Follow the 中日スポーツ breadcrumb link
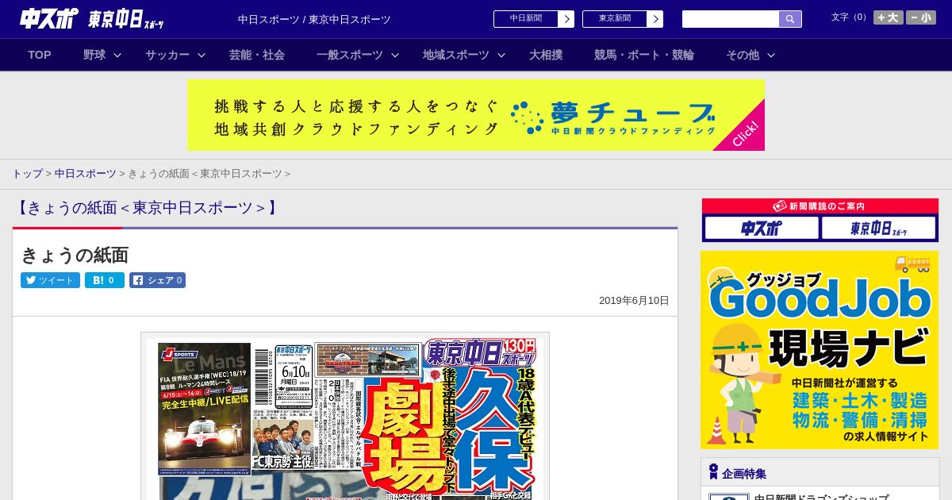The width and height of the screenshot is (952, 500). [85, 173]
